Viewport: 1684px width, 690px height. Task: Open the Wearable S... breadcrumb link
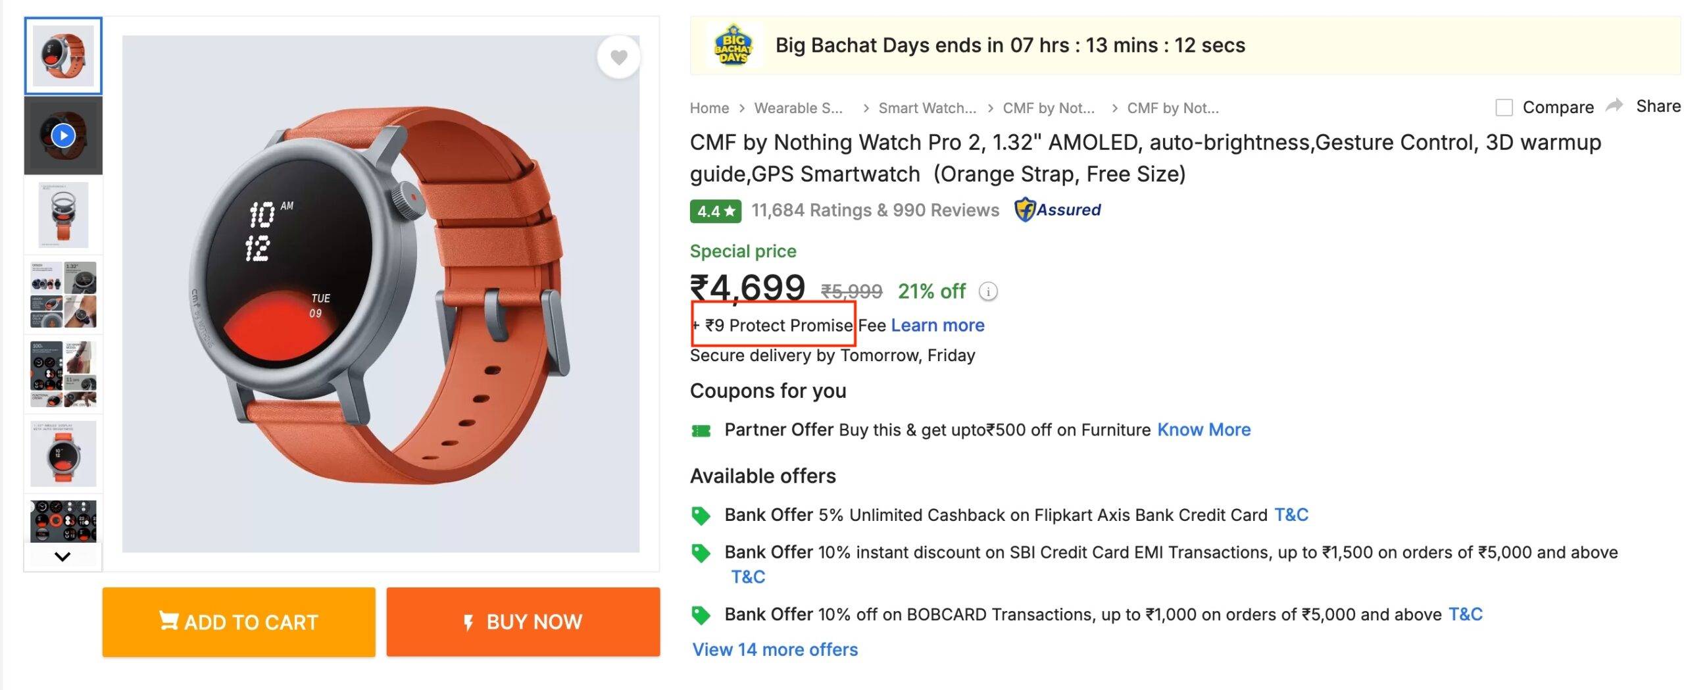[798, 108]
